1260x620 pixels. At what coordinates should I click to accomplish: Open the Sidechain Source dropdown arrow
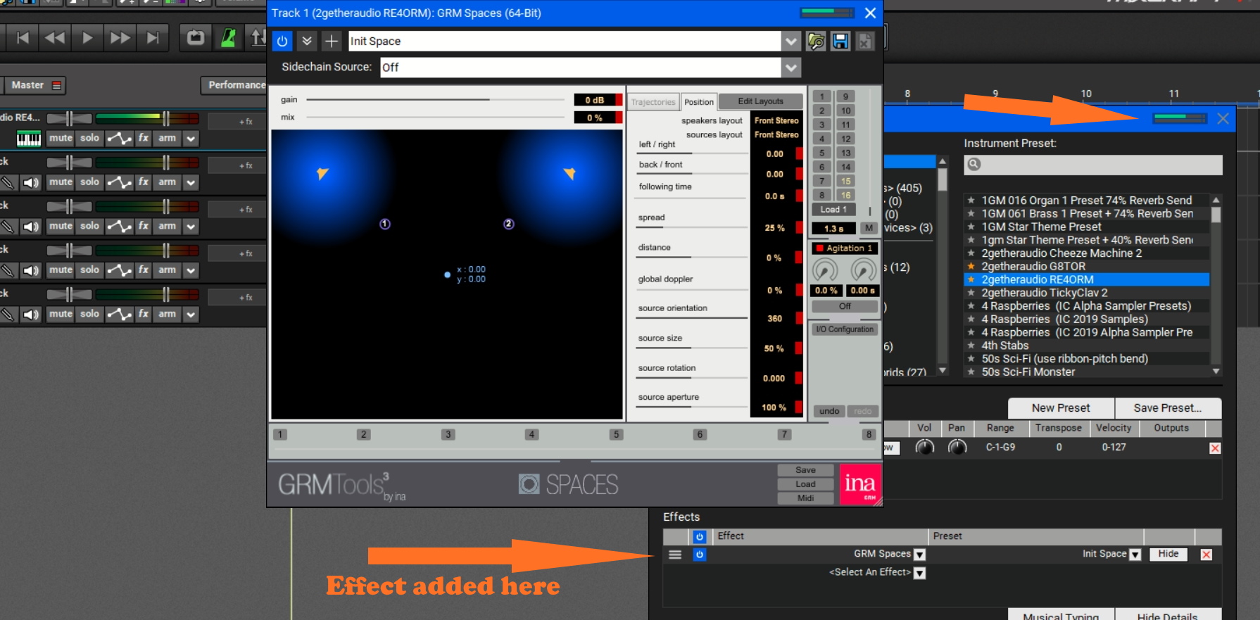[x=791, y=67]
